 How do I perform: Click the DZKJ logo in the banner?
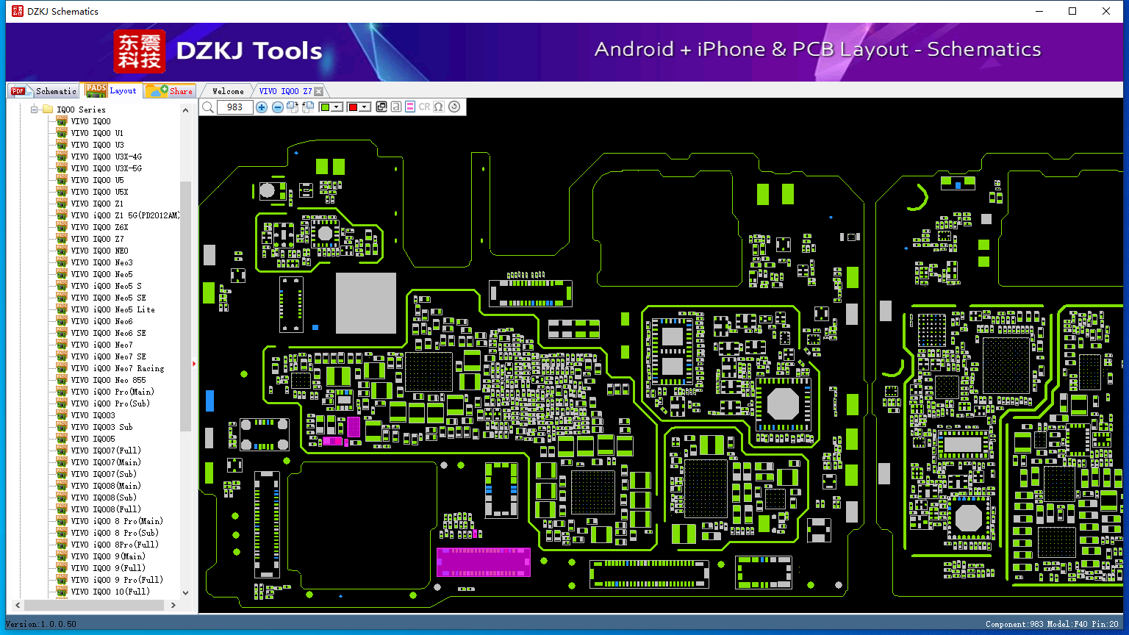140,51
